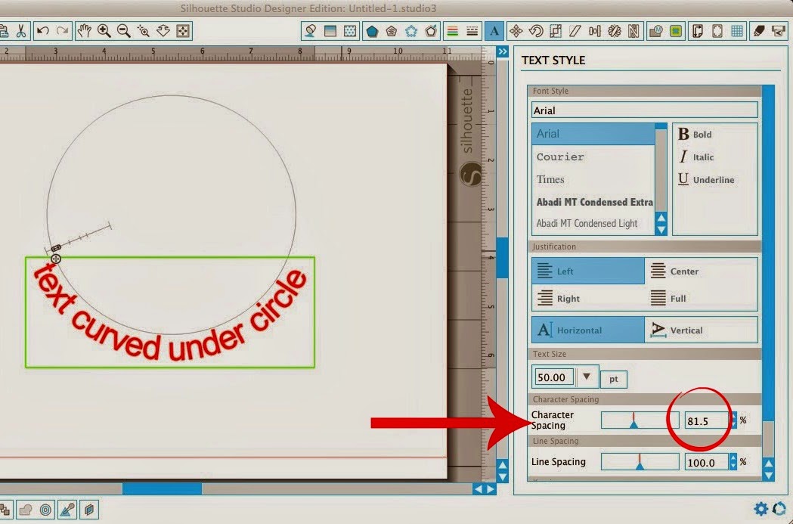Select the Zoom In magnifier tool
This screenshot has width=793, height=524.
coord(106,31)
